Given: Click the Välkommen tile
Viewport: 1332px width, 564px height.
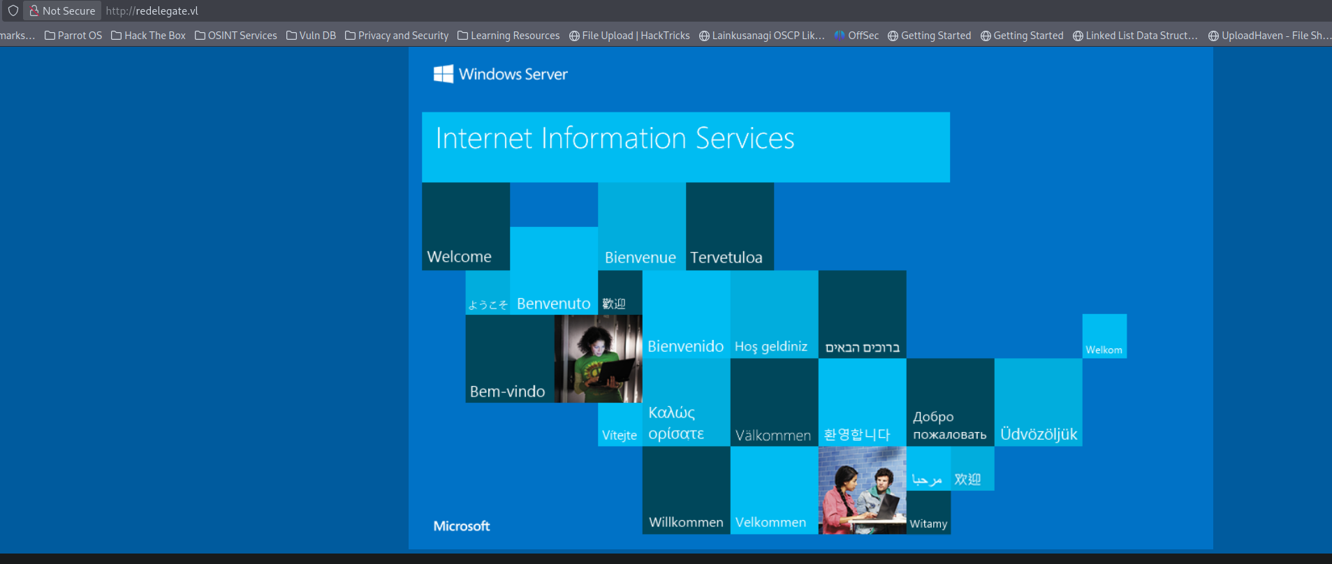Looking at the screenshot, I should pos(774,402).
